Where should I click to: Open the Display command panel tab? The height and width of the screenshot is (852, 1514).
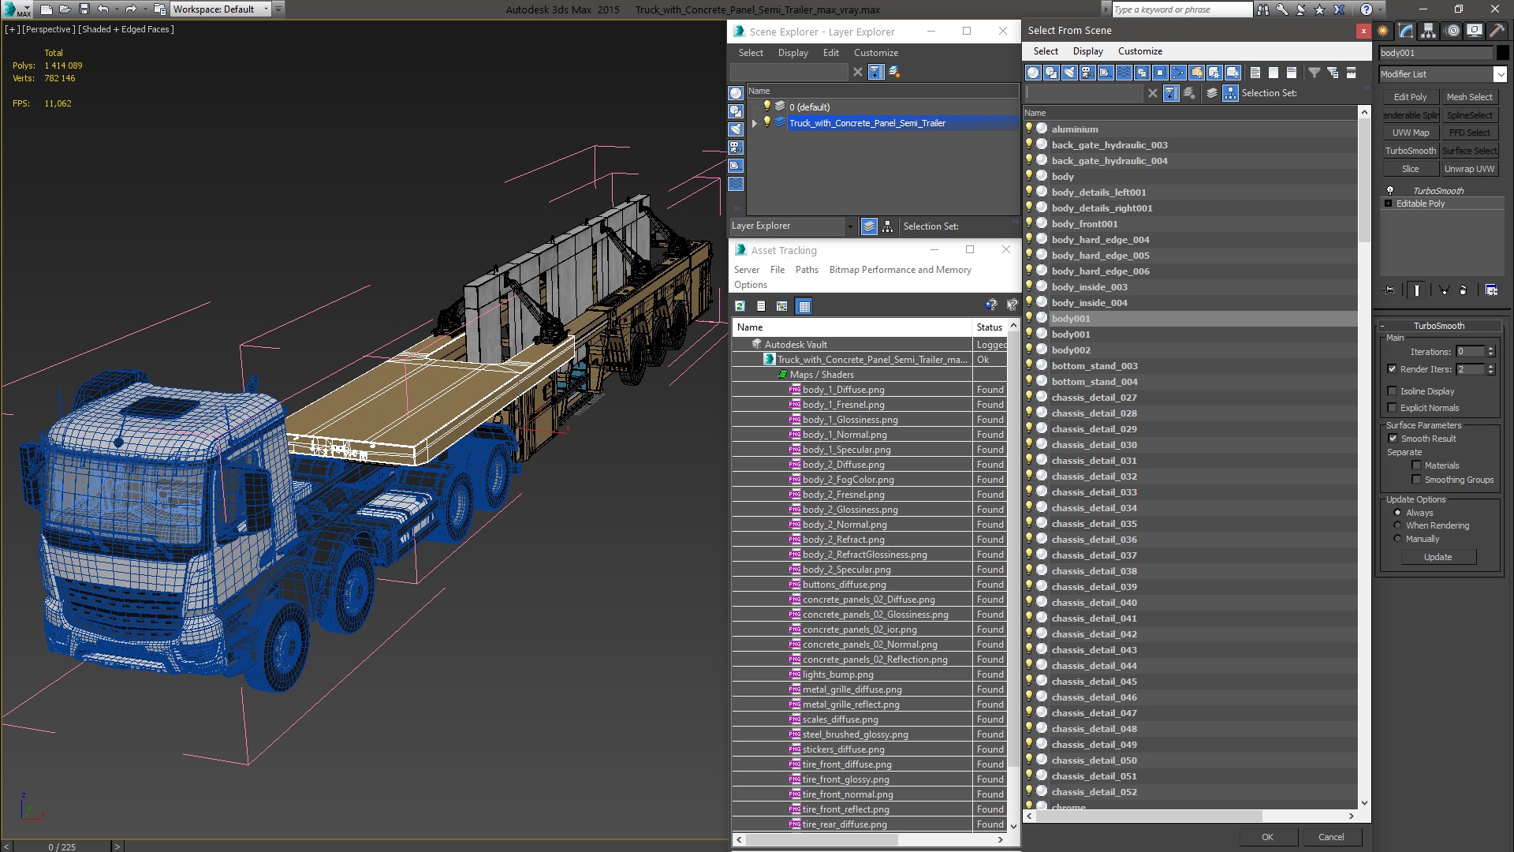coord(1475,31)
